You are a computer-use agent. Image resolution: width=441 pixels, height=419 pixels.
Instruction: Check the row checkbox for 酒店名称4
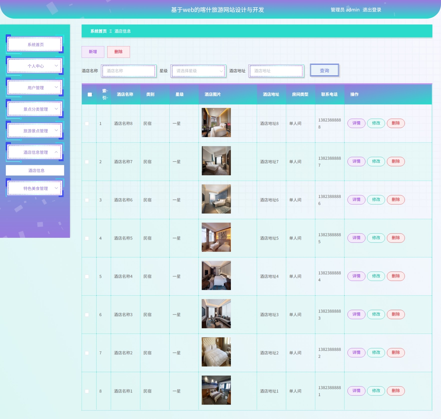[x=87, y=276]
